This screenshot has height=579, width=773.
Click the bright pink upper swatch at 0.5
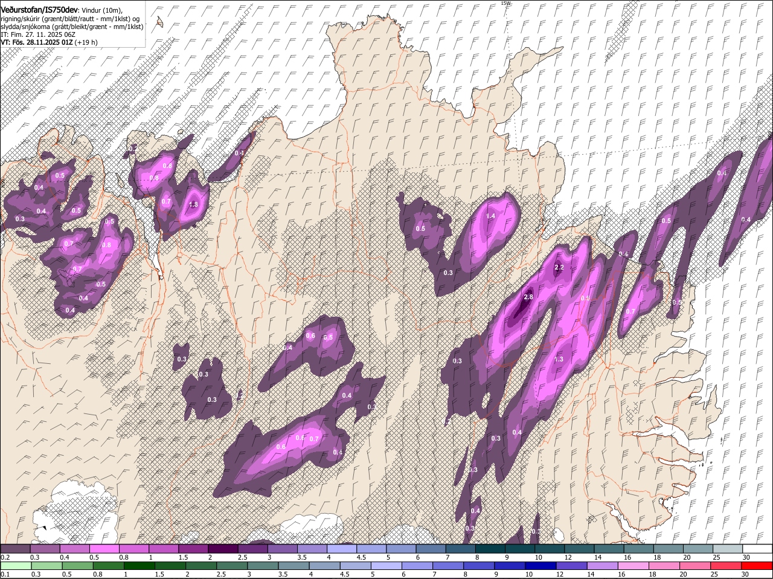[104, 549]
